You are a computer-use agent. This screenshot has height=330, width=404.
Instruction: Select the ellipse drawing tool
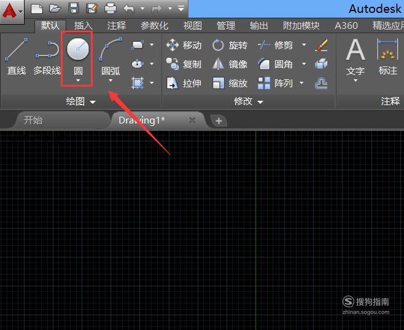tap(138, 64)
